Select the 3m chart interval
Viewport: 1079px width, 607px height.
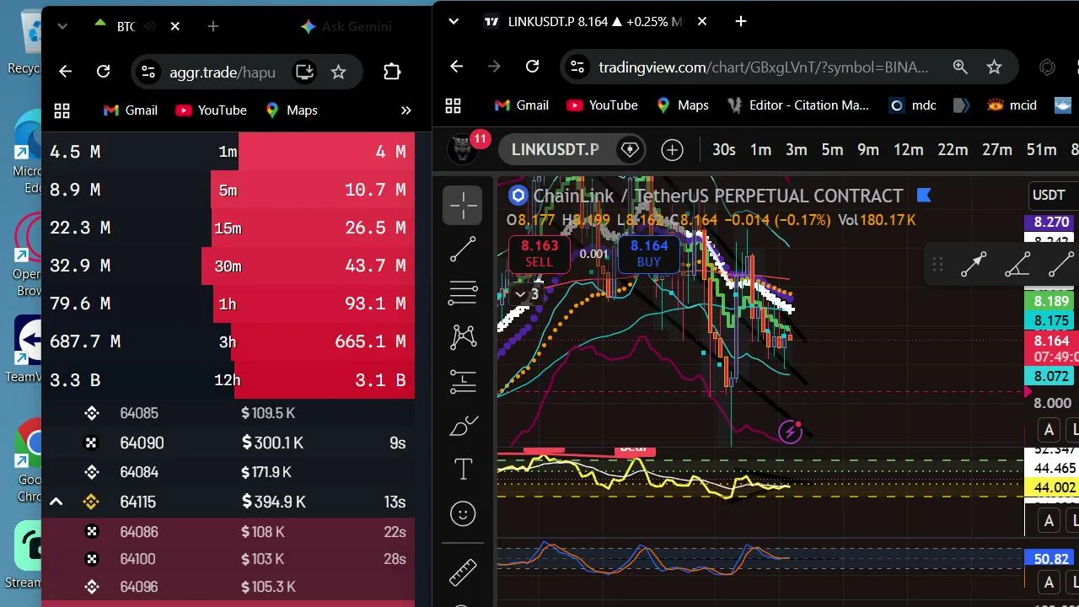pos(797,150)
